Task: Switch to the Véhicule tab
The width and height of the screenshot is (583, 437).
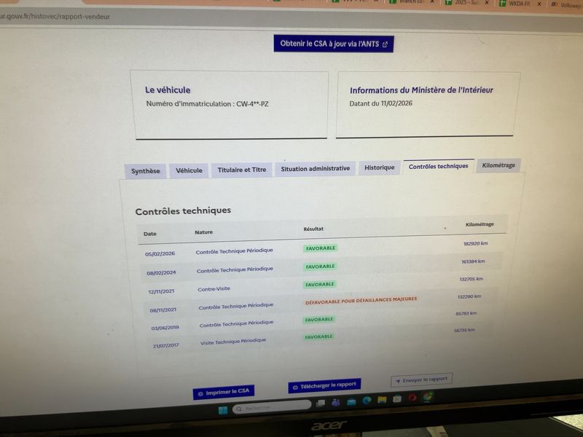Action: tap(189, 170)
